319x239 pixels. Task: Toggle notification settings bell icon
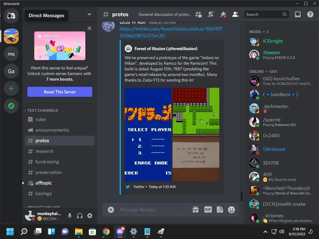(211, 14)
